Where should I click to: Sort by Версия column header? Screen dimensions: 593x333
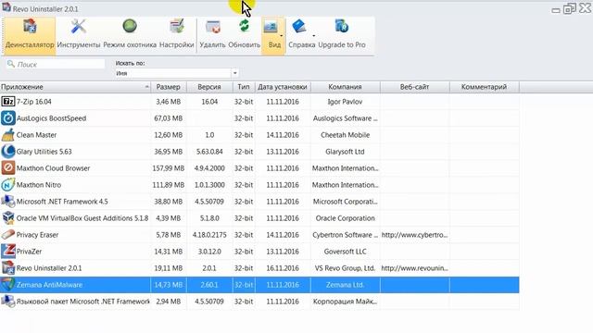209,87
